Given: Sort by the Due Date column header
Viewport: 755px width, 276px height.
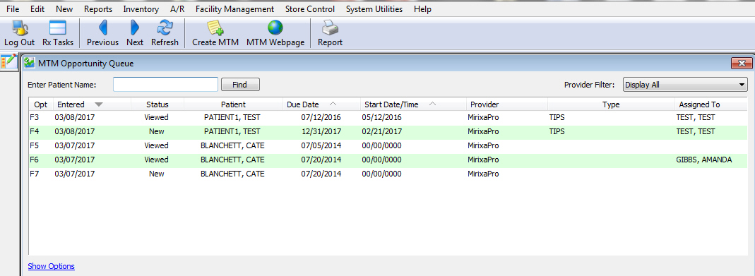Looking at the screenshot, I should [x=321, y=104].
